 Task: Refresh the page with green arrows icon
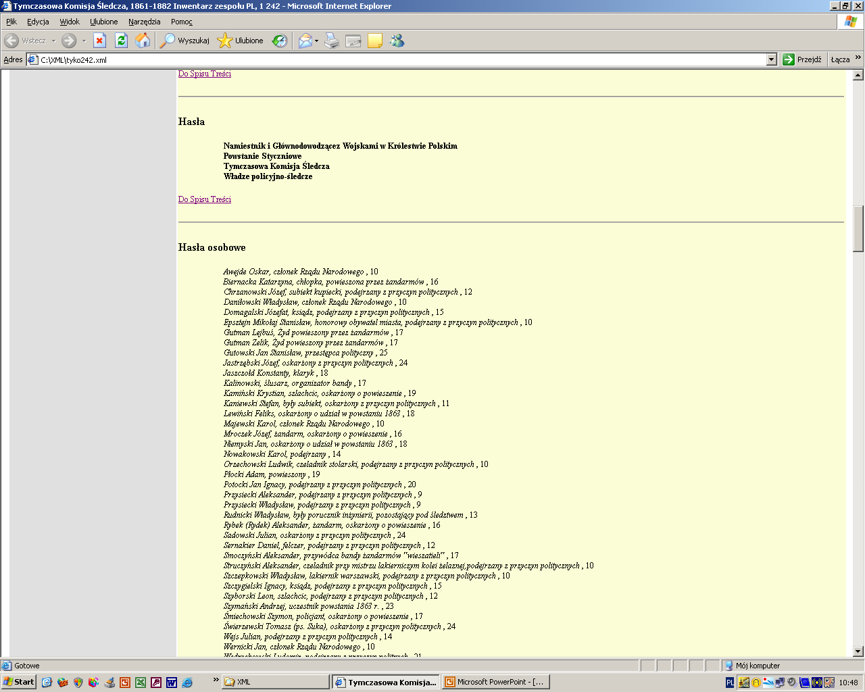[x=121, y=41]
